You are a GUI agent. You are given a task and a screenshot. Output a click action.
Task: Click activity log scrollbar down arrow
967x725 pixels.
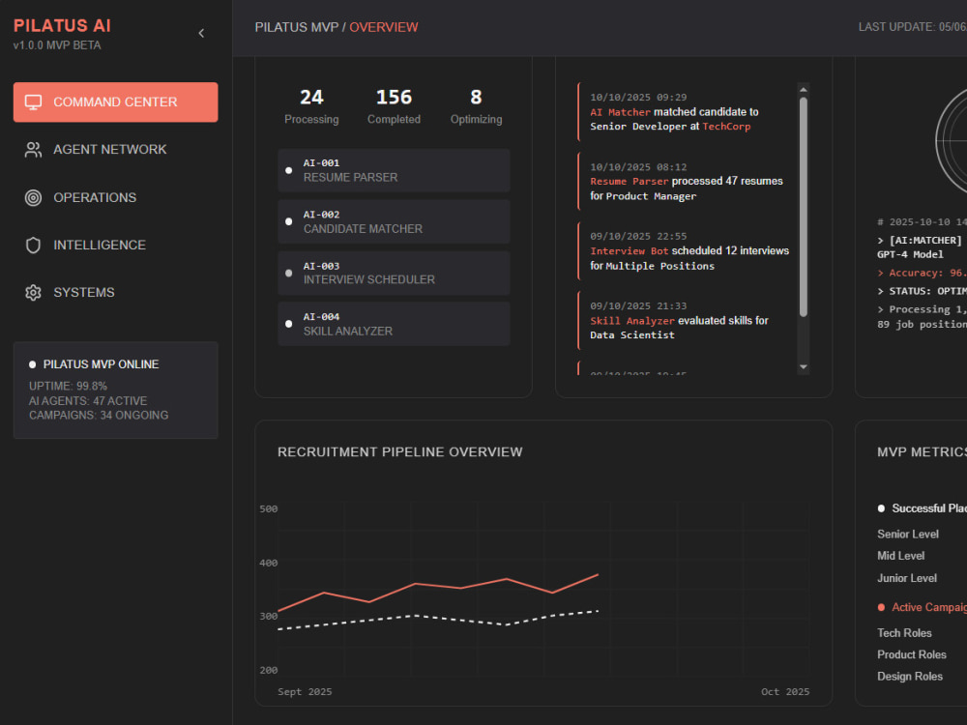(x=803, y=367)
